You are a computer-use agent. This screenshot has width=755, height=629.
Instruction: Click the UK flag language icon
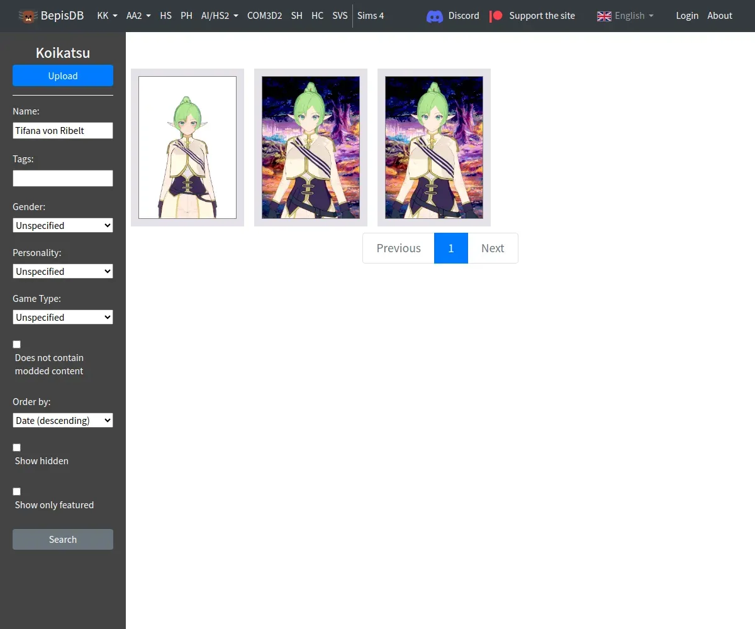point(604,16)
